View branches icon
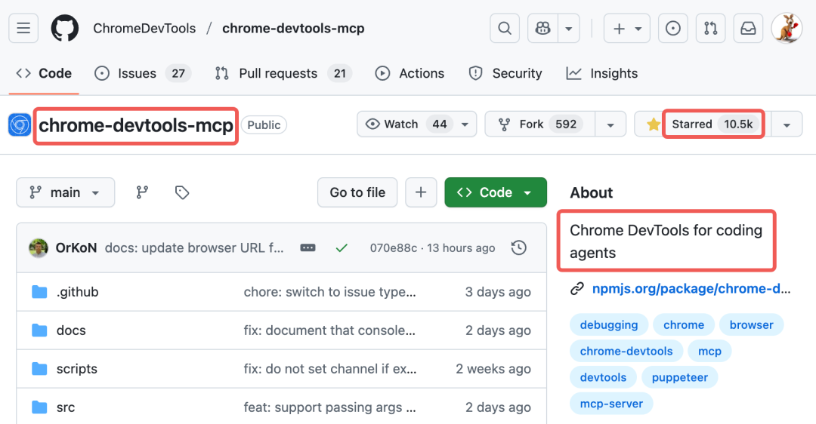Screen dimensions: 816x424 pyautogui.click(x=142, y=192)
